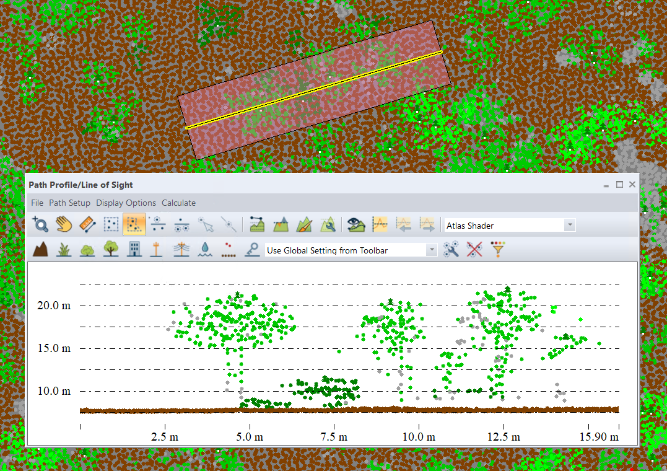Click the line of sight eye icon
This screenshot has height=471, width=667.
pos(355,224)
